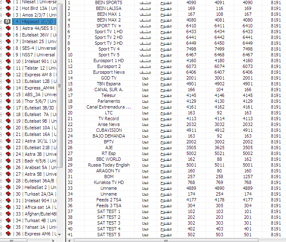Click the red book icon beside Astra 4A/SES 5

[8, 28]
